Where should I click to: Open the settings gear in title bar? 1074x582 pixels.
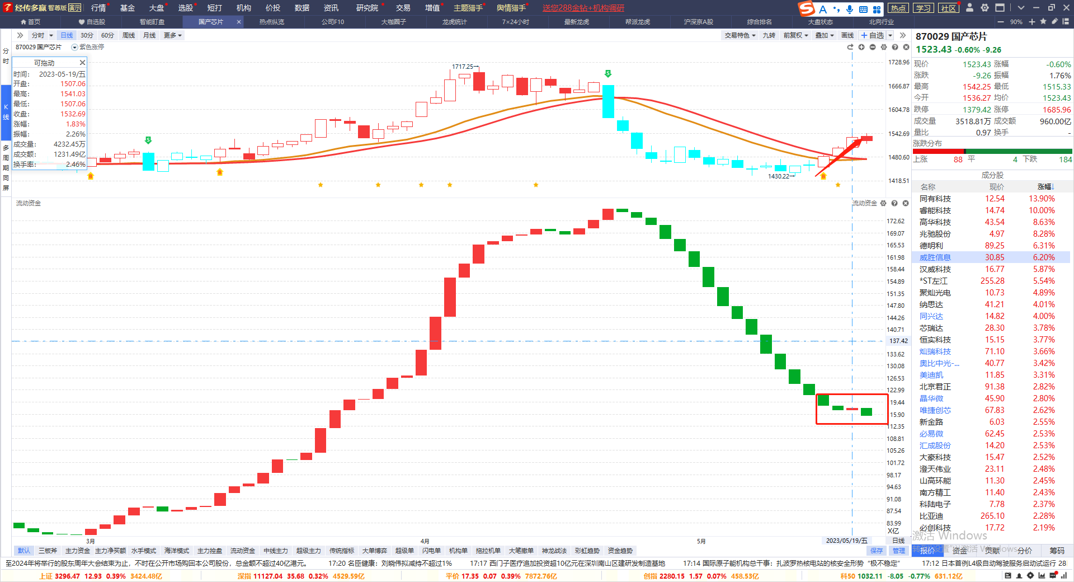[x=984, y=8]
